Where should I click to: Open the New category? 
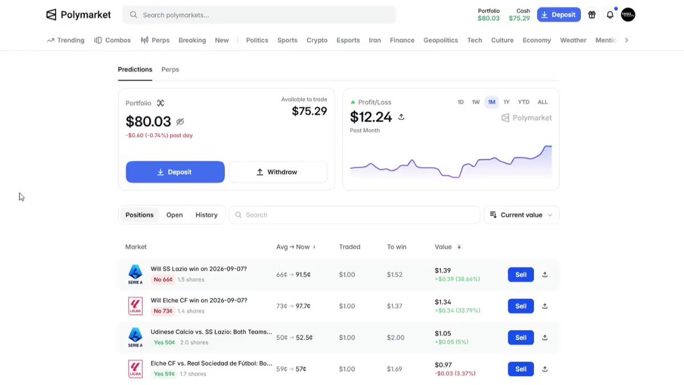tap(222, 40)
